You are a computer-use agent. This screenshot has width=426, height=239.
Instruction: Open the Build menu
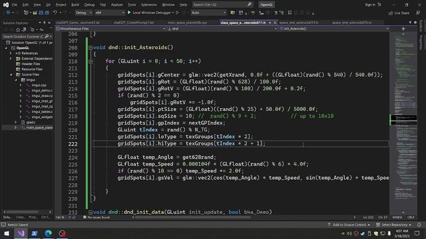pos(75,5)
